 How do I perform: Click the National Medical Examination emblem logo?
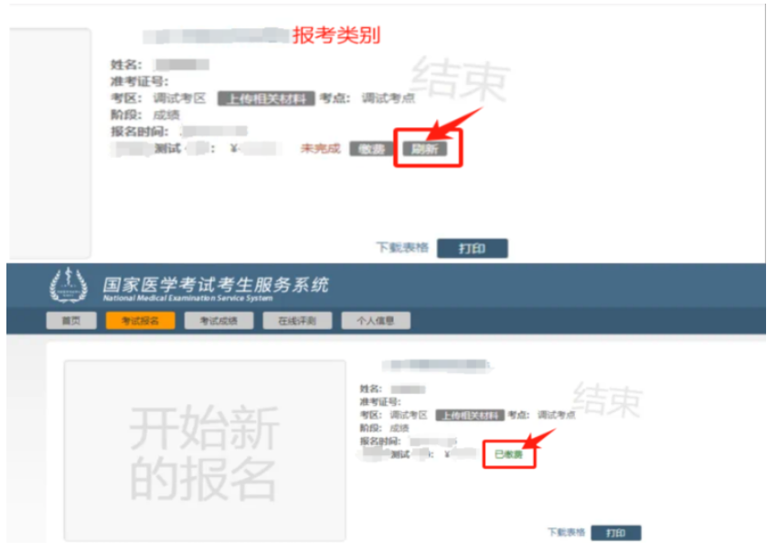click(x=69, y=285)
